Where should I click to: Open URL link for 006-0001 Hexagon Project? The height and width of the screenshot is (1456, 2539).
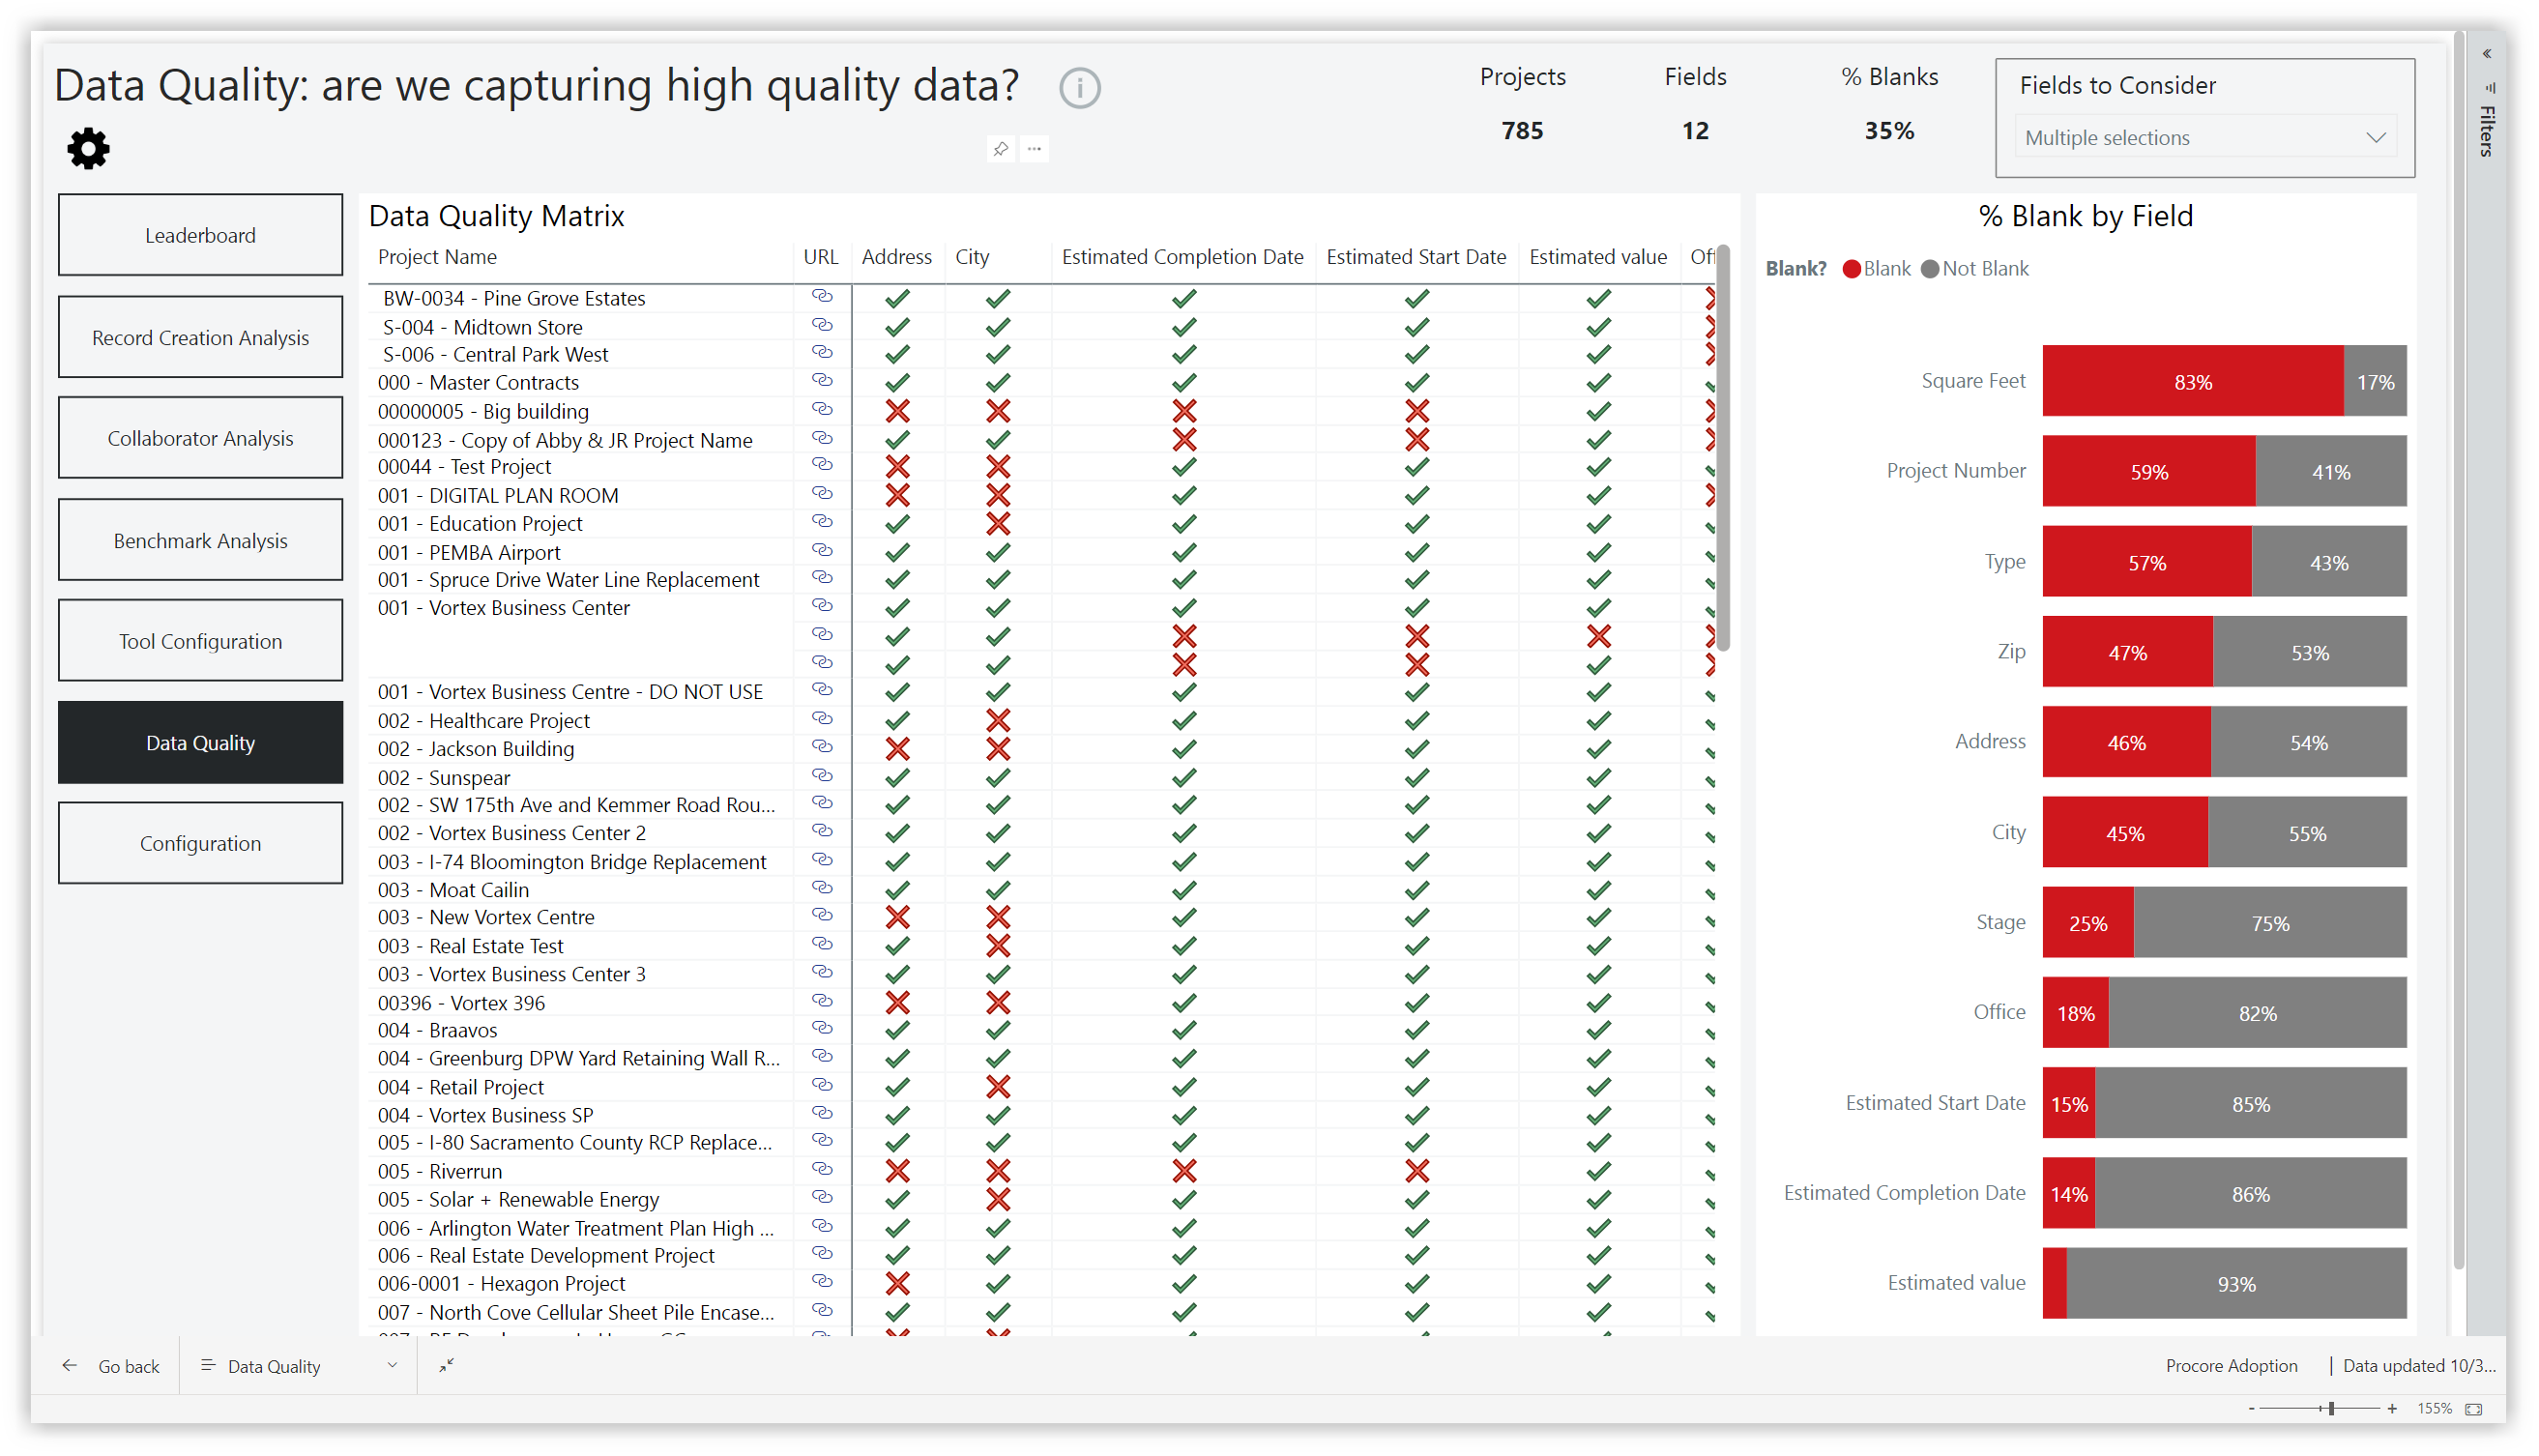(x=822, y=1282)
